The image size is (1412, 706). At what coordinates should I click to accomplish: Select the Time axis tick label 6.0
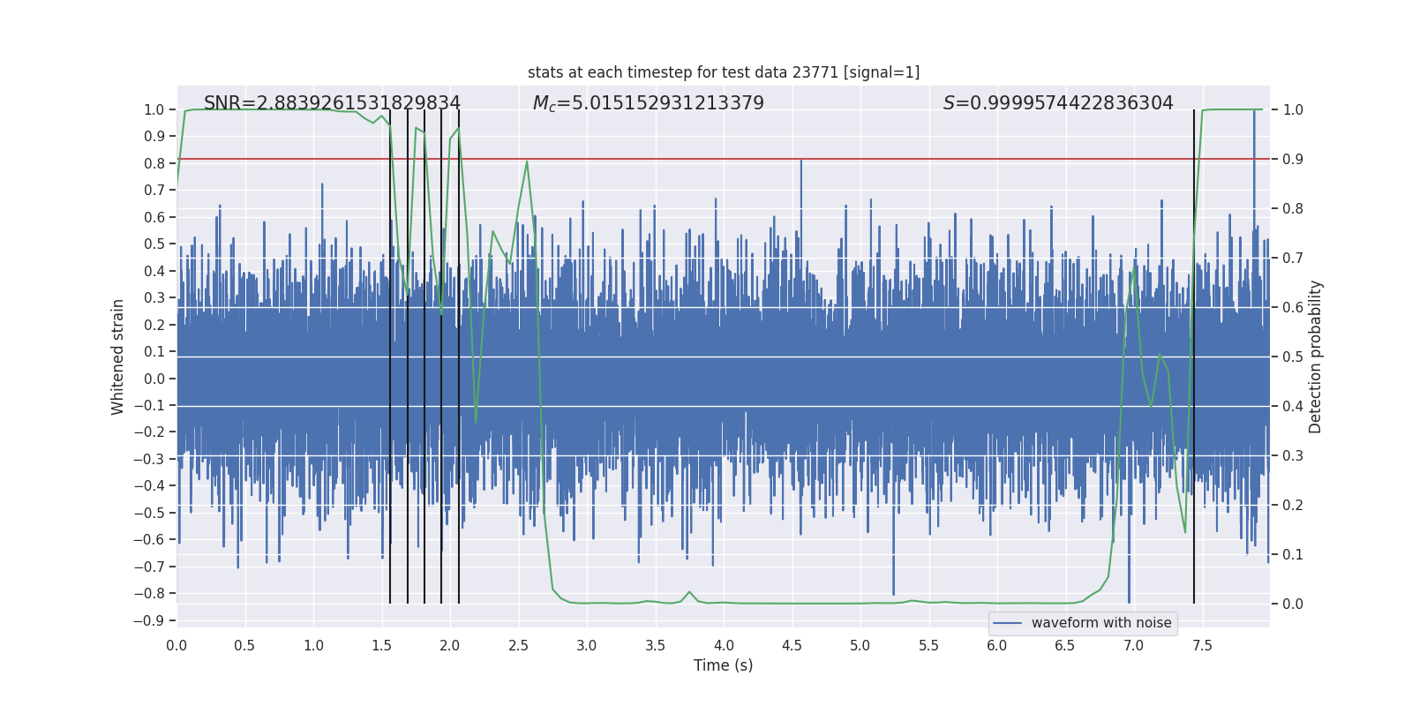click(997, 645)
